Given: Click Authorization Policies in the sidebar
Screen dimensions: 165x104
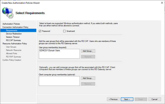Looking at the screenshot, I should tap(11, 24).
